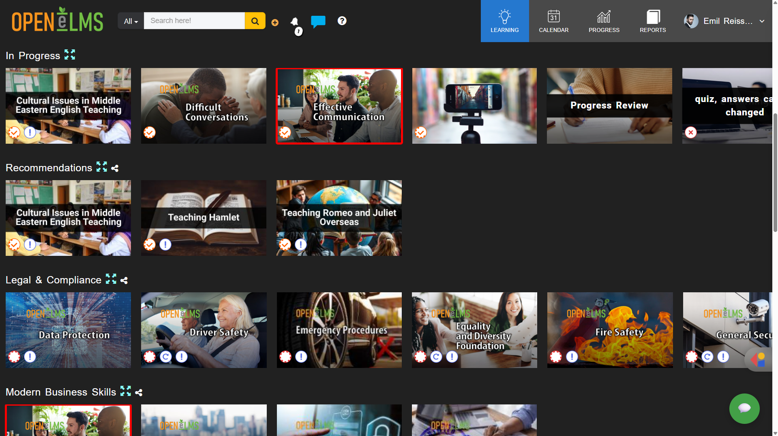Open the Reports tab
This screenshot has height=436, width=778.
pyautogui.click(x=652, y=21)
